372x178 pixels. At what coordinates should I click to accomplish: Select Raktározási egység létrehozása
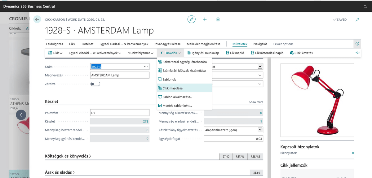pyautogui.click(x=184, y=62)
